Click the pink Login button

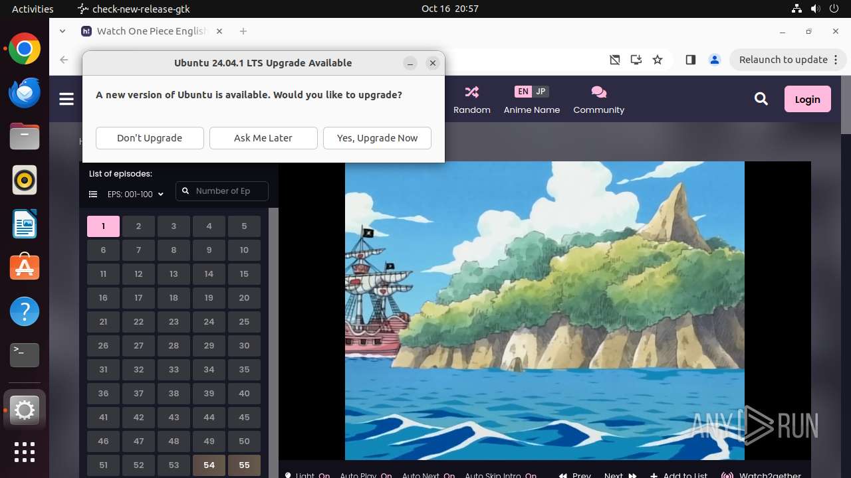coord(807,99)
